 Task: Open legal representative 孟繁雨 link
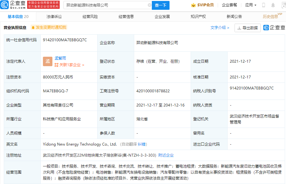[x=60, y=58]
